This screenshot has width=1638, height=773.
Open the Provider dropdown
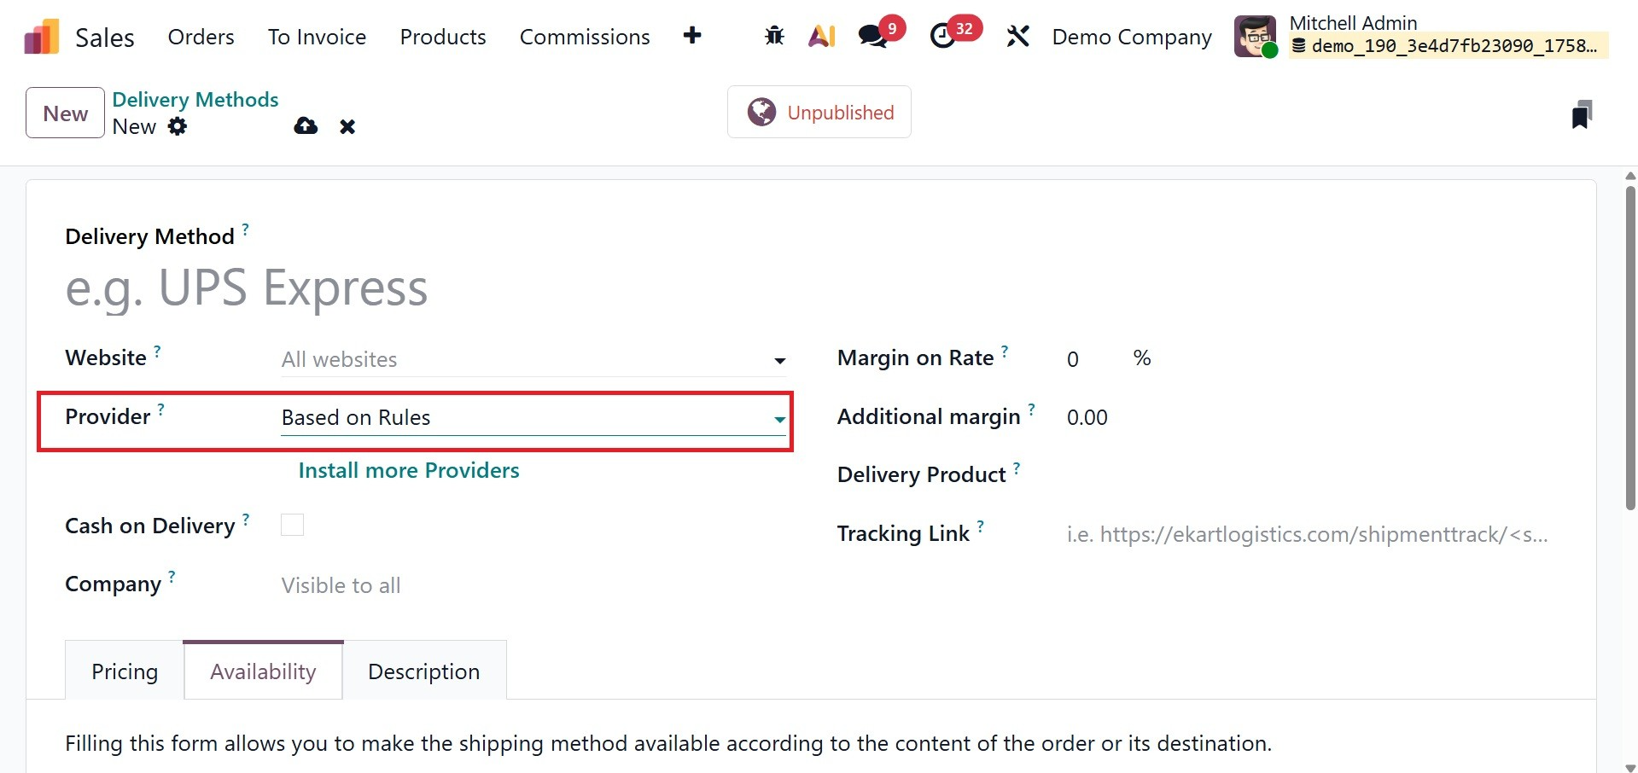(x=533, y=418)
